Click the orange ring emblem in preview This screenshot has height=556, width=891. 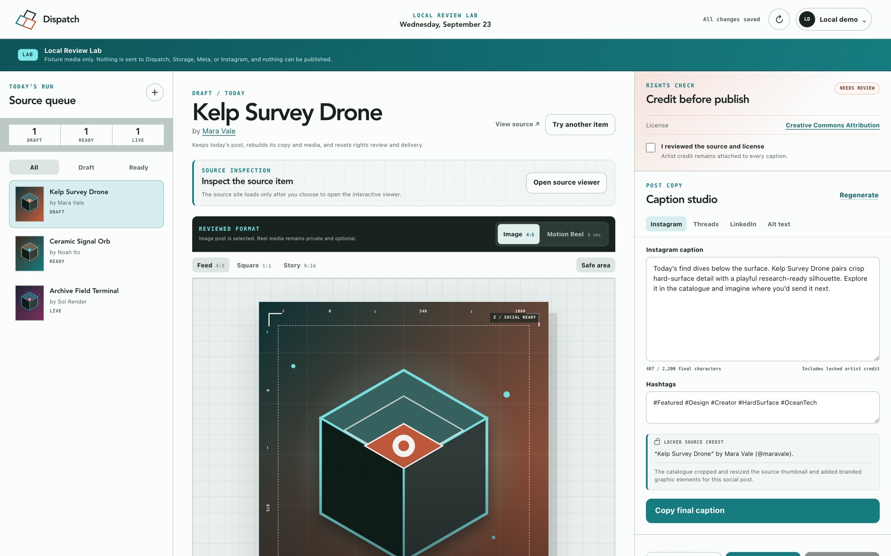pyautogui.click(x=403, y=446)
